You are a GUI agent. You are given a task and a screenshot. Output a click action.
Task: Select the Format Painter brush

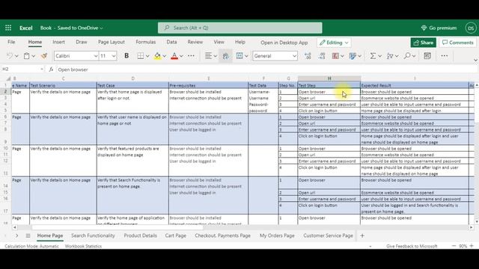(x=44, y=56)
